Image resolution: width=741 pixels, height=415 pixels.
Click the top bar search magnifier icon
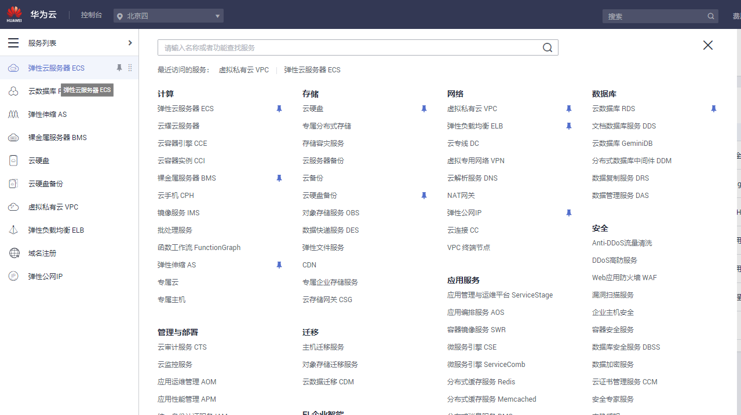pyautogui.click(x=711, y=16)
